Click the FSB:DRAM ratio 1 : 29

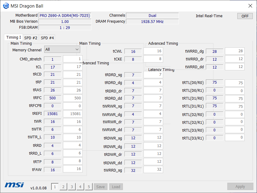pyautogui.click(x=65, y=28)
